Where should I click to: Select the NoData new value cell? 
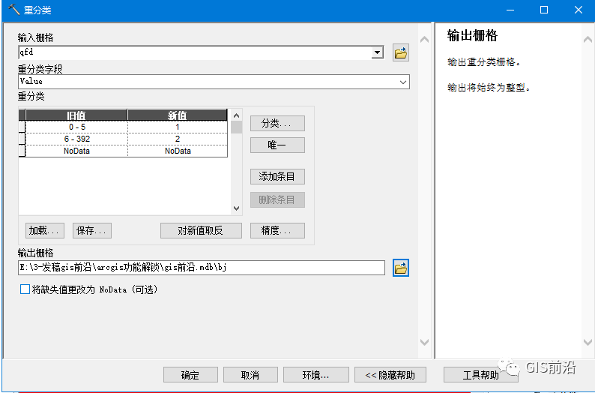(178, 151)
